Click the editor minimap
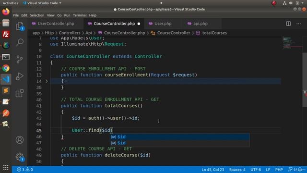Image resolution: width=307 pixels, height=173 pixels. (x=293, y=43)
